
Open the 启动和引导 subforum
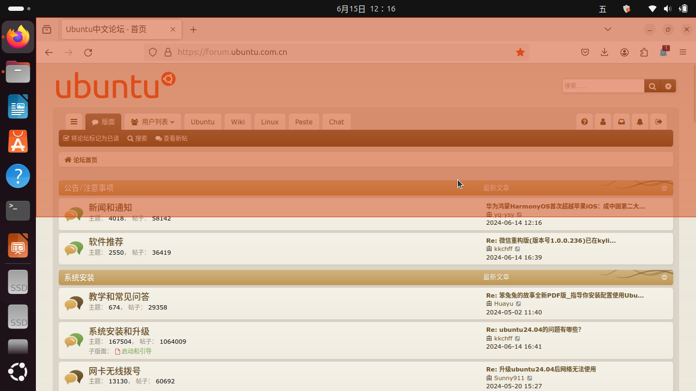[x=133, y=351]
